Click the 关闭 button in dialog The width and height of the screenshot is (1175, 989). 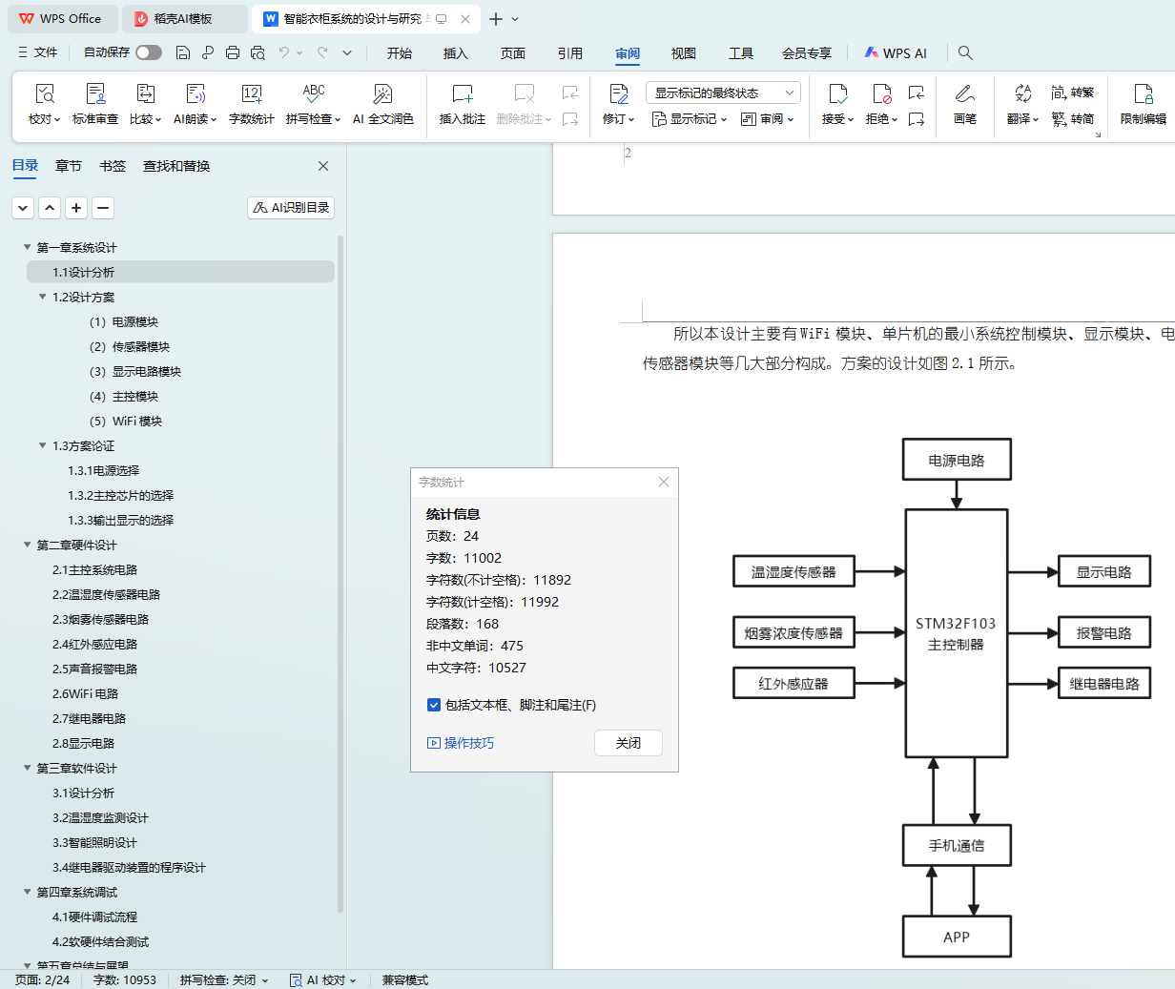tap(628, 743)
